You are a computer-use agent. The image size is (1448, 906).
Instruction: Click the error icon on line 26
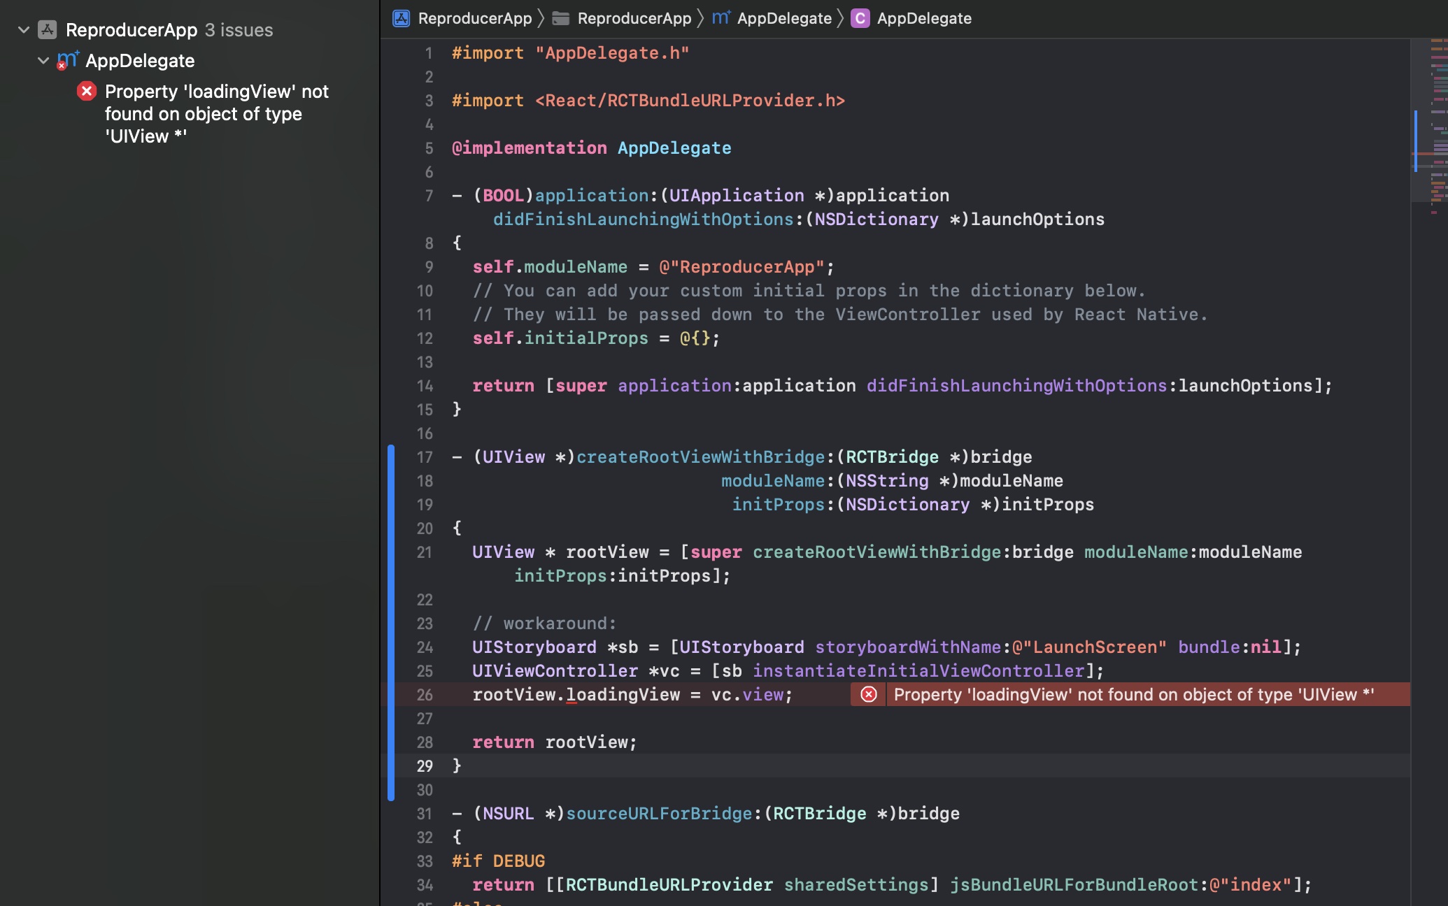[868, 694]
